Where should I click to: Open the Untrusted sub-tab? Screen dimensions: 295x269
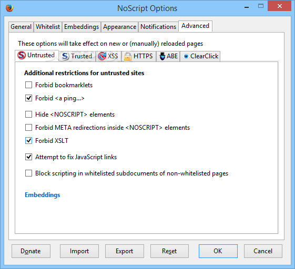[x=37, y=56]
